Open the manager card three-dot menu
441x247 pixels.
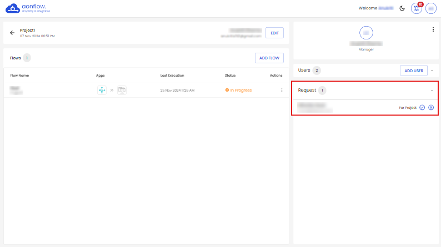(433, 29)
